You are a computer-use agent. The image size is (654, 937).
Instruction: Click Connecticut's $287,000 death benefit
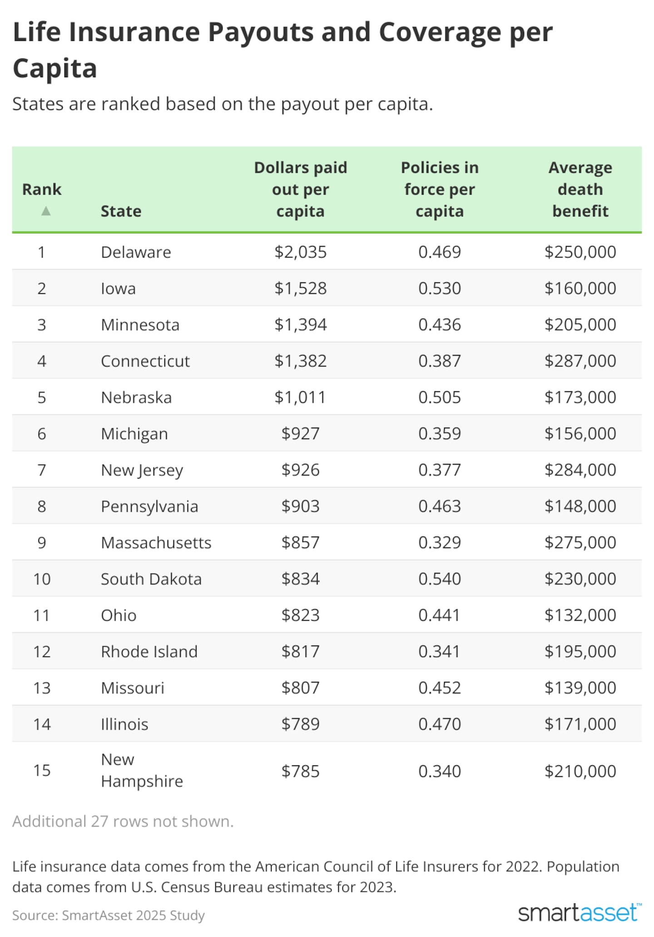[x=580, y=361]
